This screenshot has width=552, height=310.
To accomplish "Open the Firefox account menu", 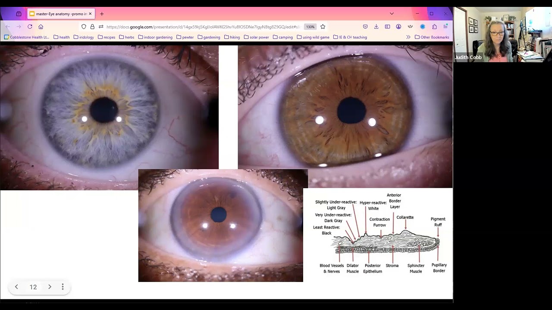I will (x=398, y=27).
